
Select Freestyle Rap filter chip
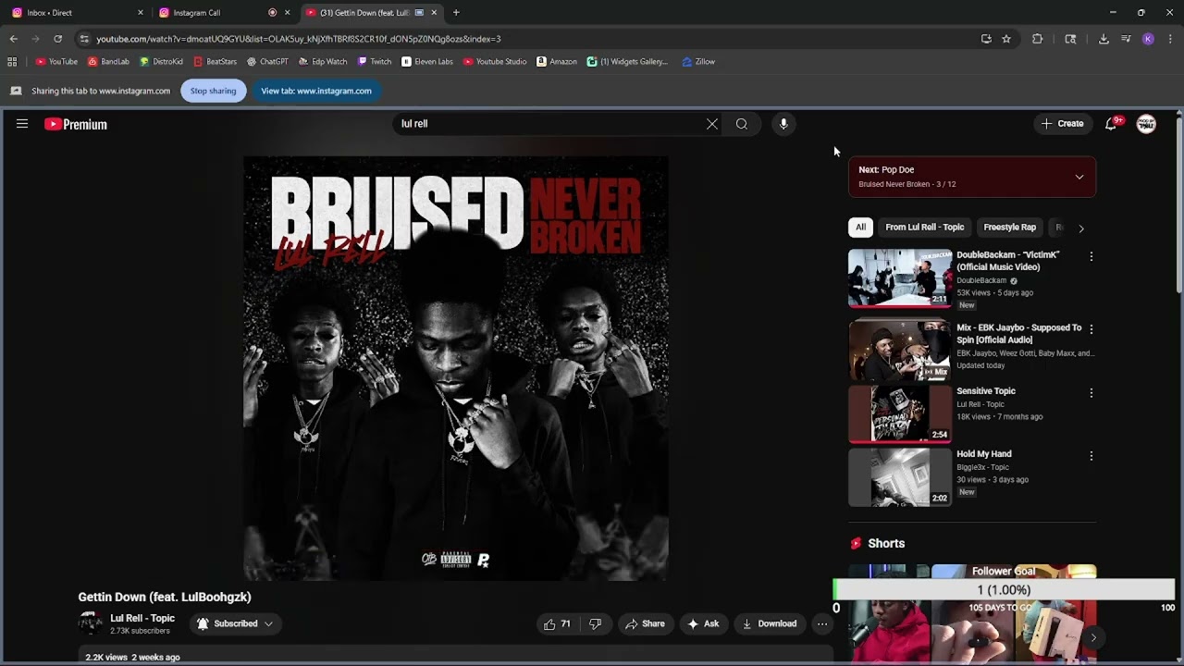click(x=1009, y=228)
